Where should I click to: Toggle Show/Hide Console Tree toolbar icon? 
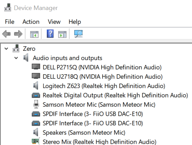coord(34,34)
